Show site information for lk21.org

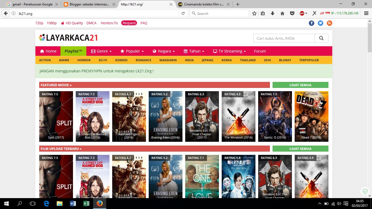click(14, 13)
